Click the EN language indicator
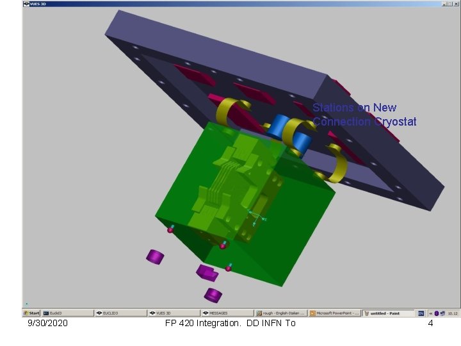This screenshot has width=461, height=346. 421,313
